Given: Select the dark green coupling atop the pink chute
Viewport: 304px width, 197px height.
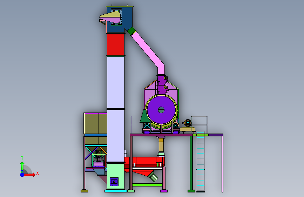Looking at the screenshot, I should pyautogui.click(x=131, y=31).
